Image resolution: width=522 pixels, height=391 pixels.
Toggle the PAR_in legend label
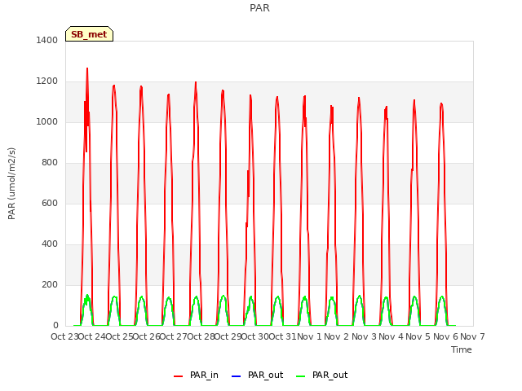[x=204, y=375]
